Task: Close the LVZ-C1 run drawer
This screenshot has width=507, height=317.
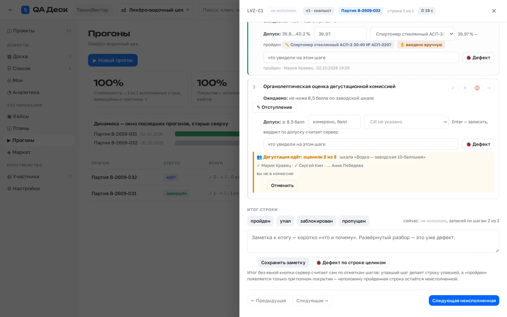Action: pos(494,11)
